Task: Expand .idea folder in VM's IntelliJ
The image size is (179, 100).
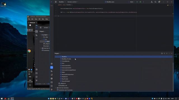Action: pyautogui.click(x=42, y=37)
